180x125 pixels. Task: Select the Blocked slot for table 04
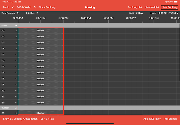point(41,73)
